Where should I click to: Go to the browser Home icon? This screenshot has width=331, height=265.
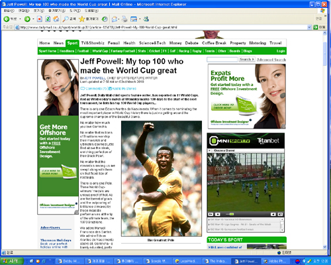pyautogui.click(x=56, y=19)
